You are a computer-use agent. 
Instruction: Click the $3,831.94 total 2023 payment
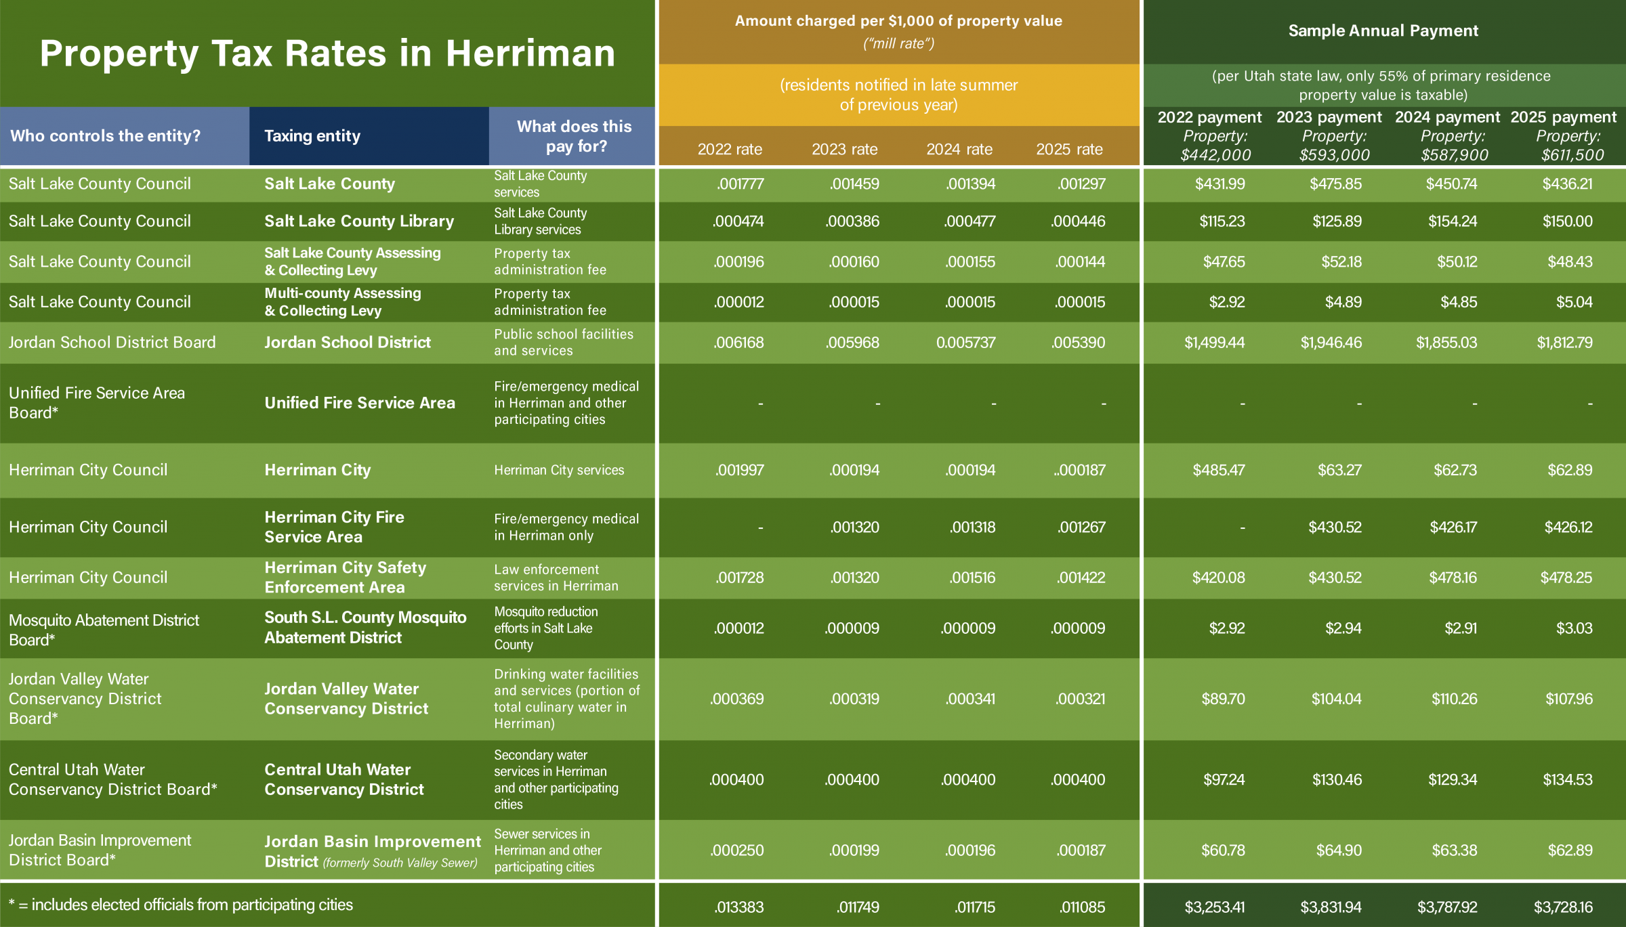1331,907
